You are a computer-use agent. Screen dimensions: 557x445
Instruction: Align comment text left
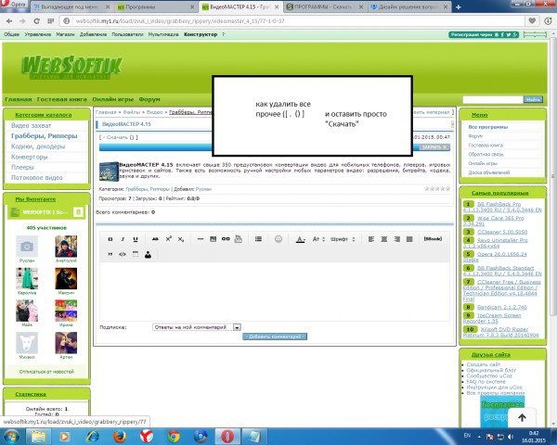[371, 239]
